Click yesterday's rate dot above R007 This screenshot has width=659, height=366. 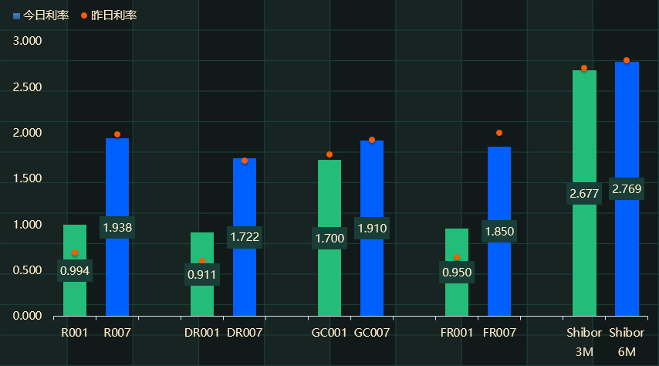[117, 134]
